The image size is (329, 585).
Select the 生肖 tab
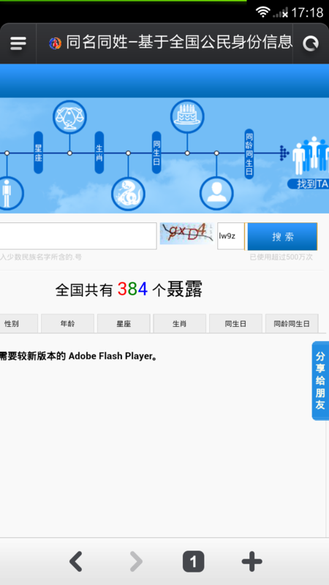point(179,323)
